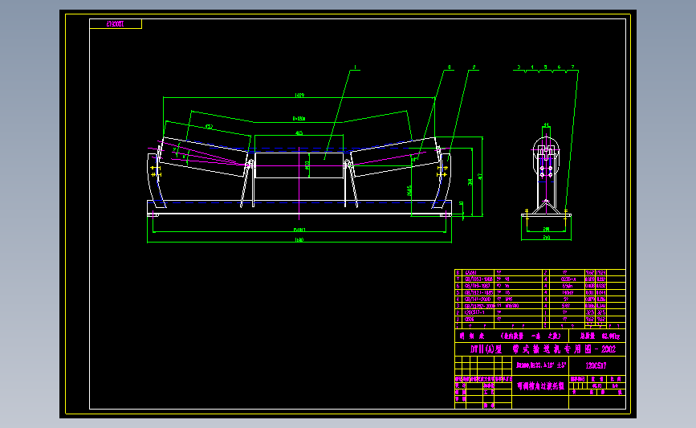Select the 465 center roller dimension text

click(299, 133)
